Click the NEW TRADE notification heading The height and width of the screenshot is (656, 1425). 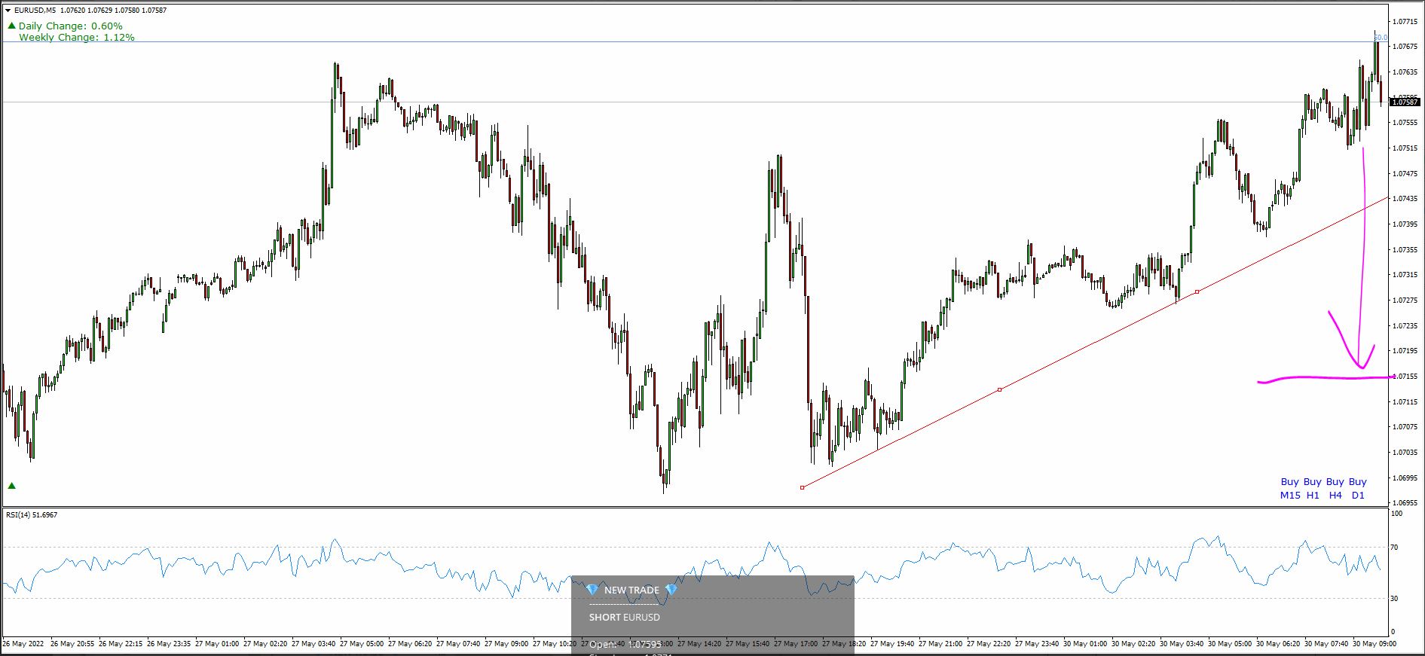tap(631, 590)
